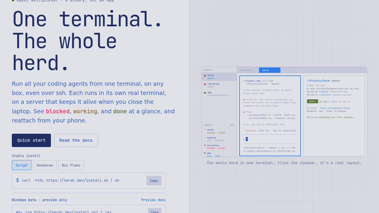Click the Quick start button

tap(31, 140)
